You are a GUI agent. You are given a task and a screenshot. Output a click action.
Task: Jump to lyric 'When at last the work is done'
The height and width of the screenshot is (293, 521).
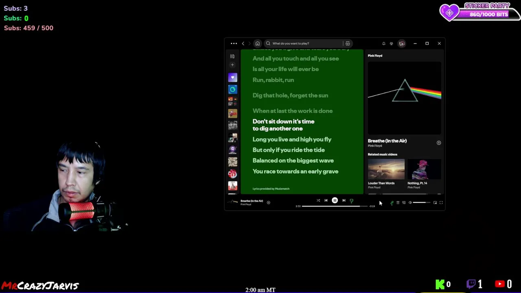292,111
